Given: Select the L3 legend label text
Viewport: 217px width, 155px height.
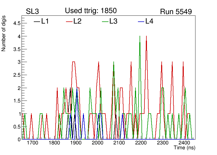Looking at the screenshot, I should 113,21.
